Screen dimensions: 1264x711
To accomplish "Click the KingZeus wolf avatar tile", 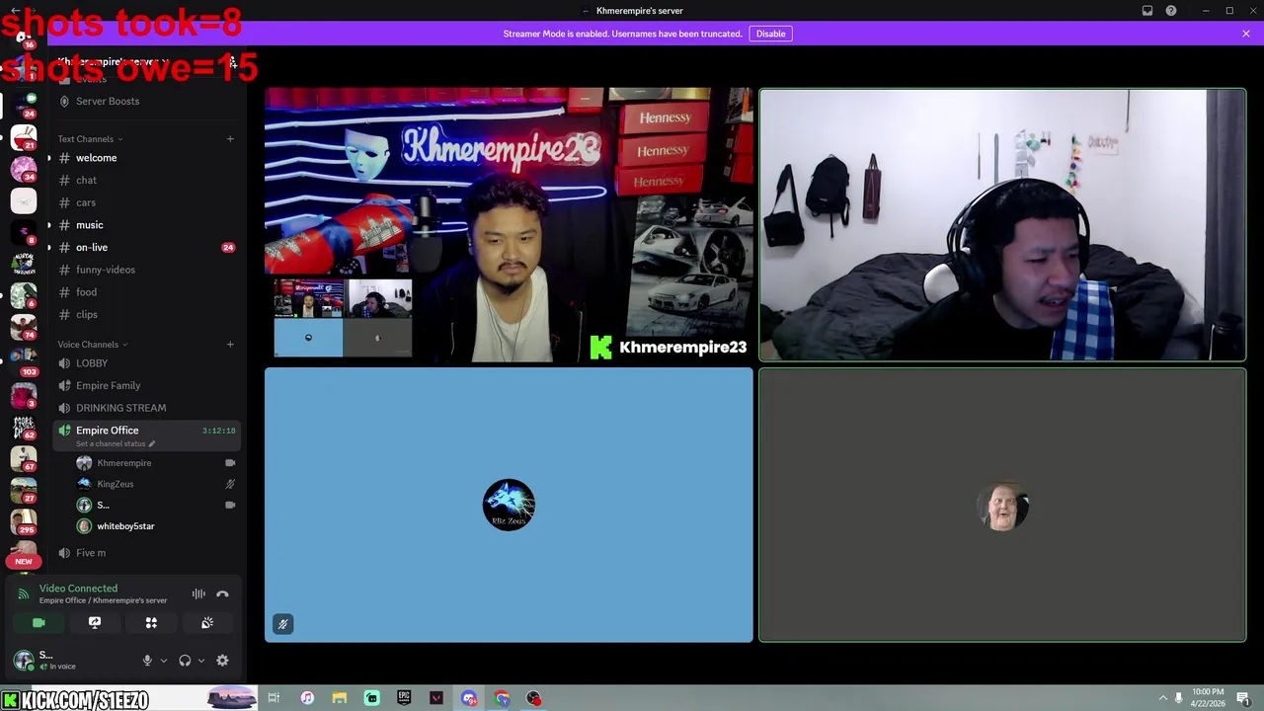I will click(509, 505).
